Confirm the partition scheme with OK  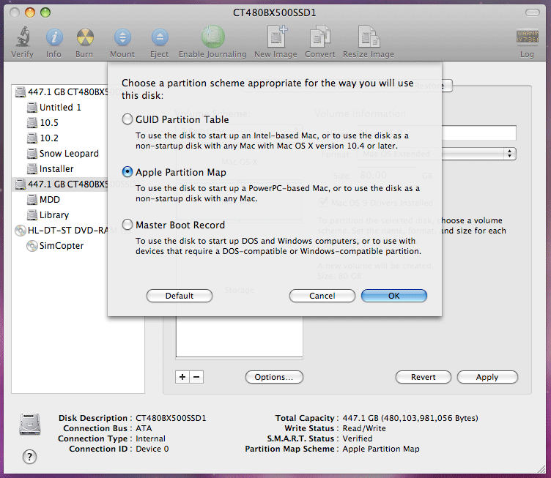(x=394, y=296)
